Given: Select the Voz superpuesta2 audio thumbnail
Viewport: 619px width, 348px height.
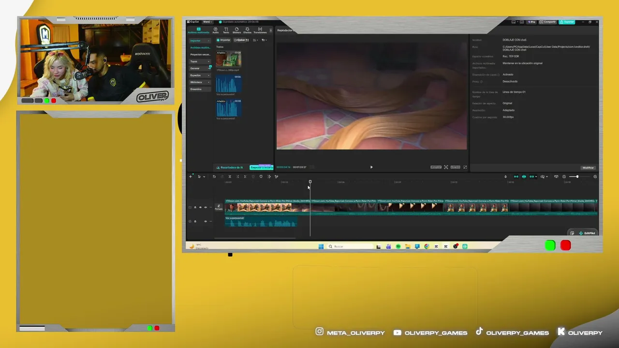Looking at the screenshot, I should [x=228, y=107].
